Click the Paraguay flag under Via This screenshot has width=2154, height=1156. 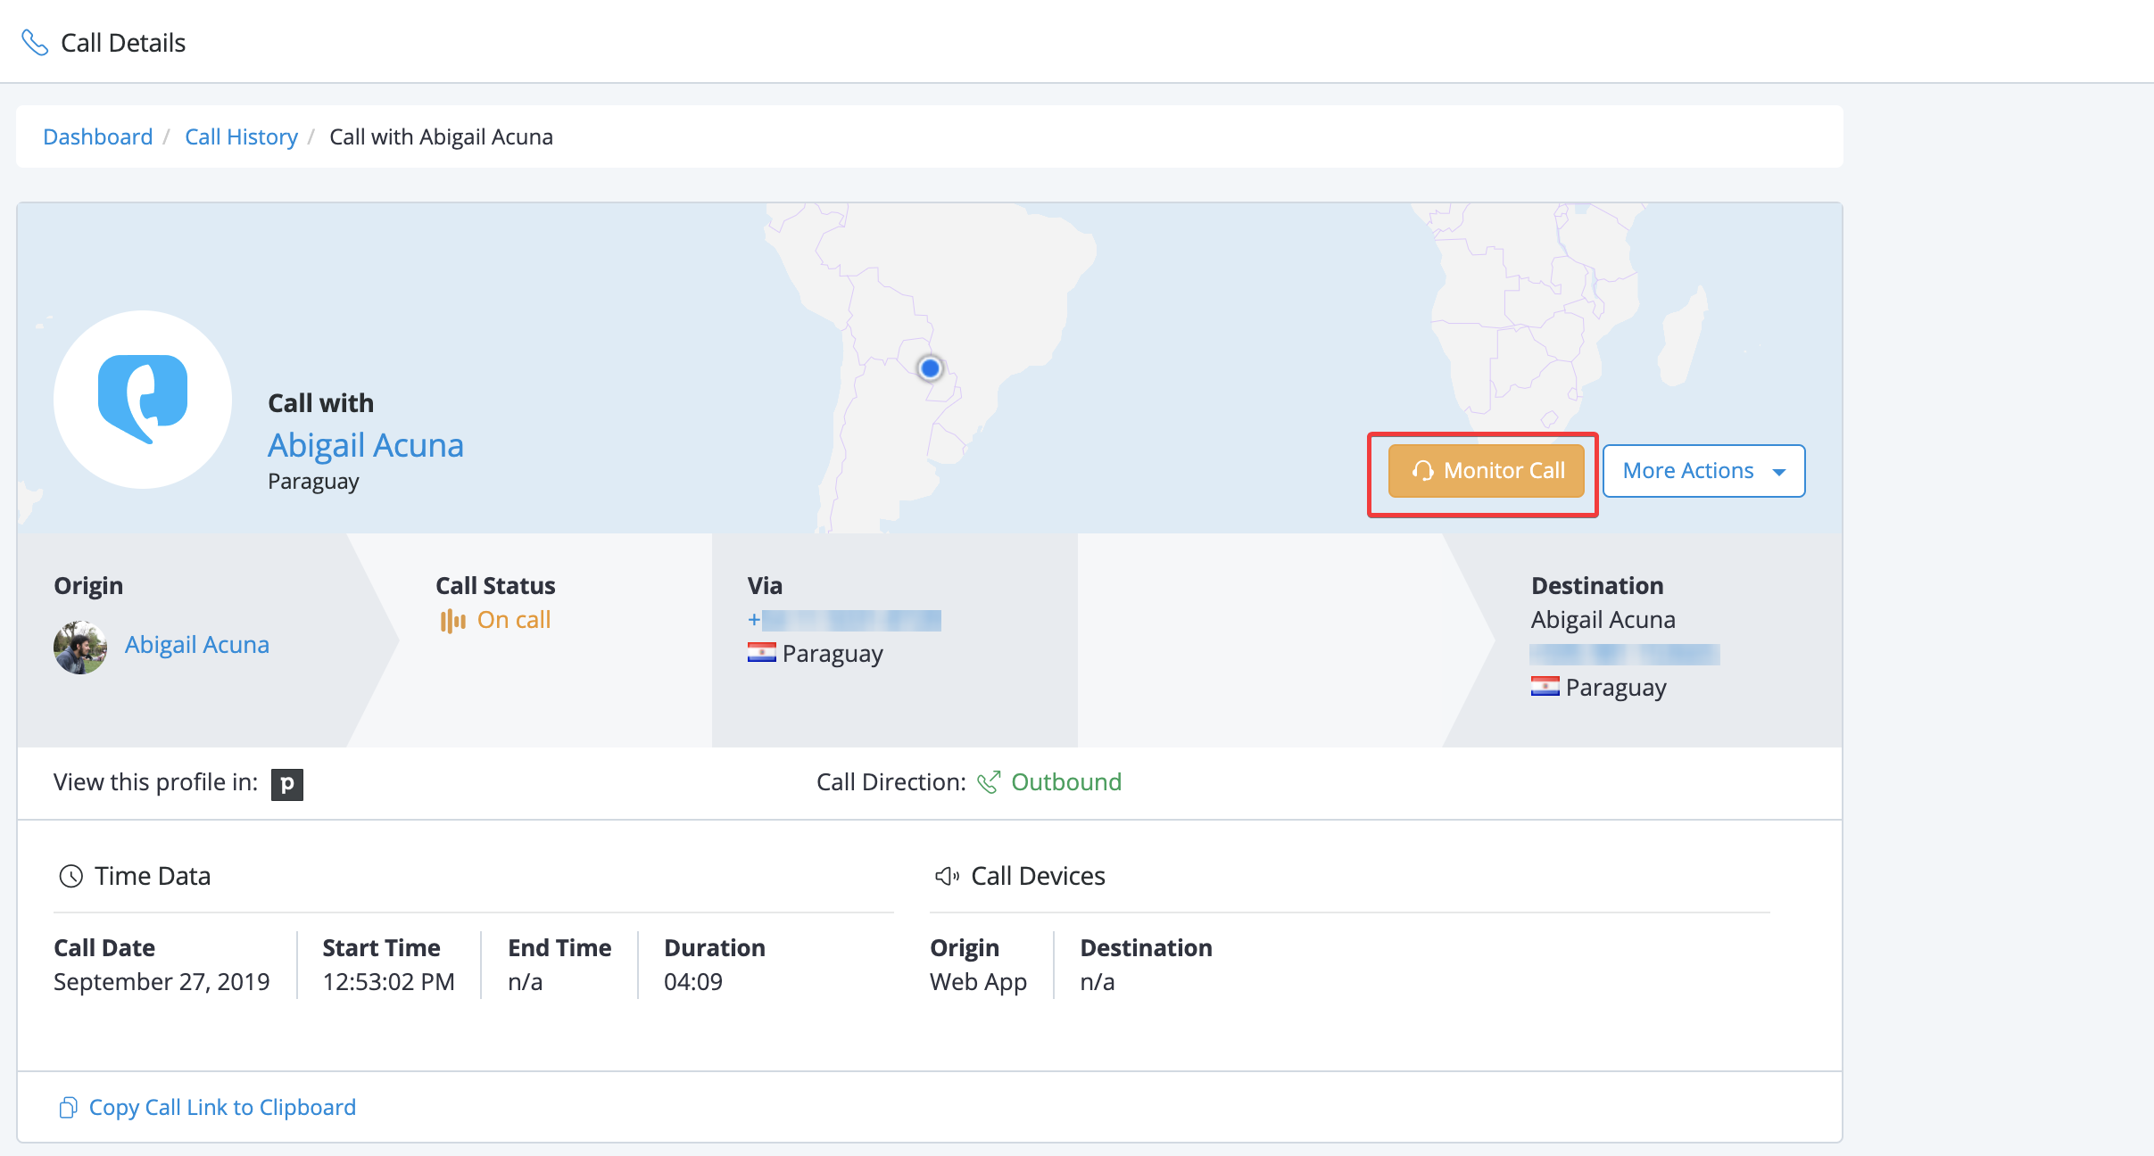coord(761,653)
